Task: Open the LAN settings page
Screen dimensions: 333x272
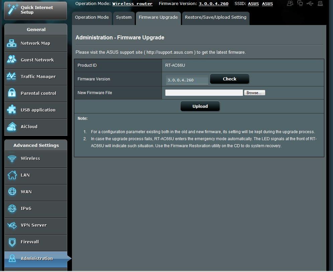Action: pyautogui.click(x=36, y=176)
